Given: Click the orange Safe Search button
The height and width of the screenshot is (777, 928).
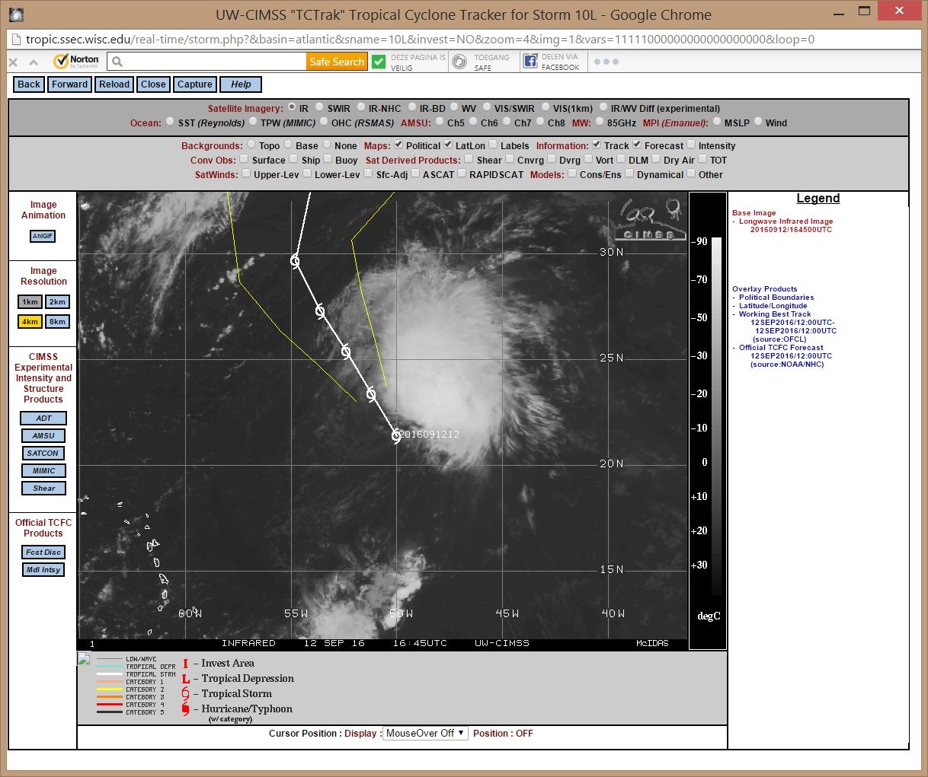Looking at the screenshot, I should (337, 62).
